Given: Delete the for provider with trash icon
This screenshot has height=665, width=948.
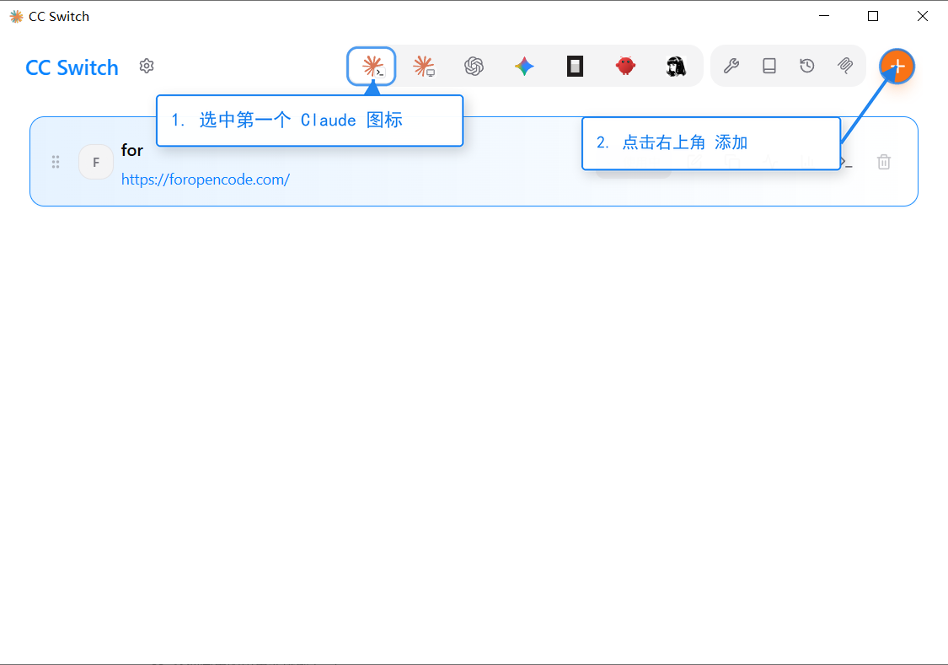Looking at the screenshot, I should click(884, 162).
